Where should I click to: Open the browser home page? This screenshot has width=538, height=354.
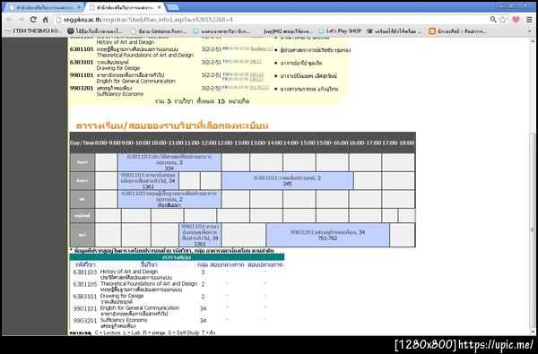(46, 20)
